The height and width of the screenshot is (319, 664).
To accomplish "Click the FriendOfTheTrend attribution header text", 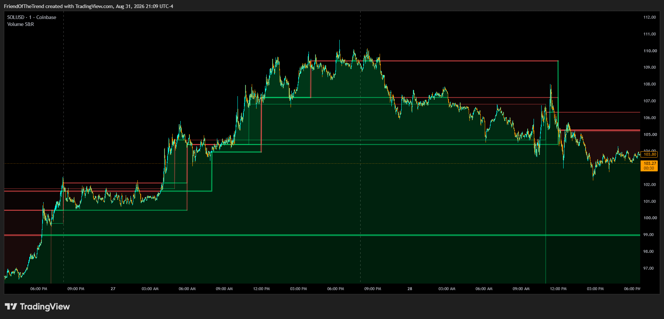I will [89, 6].
